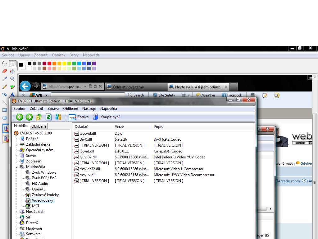Click the Popis column header
This screenshot has height=239, width=318.
[203, 127]
